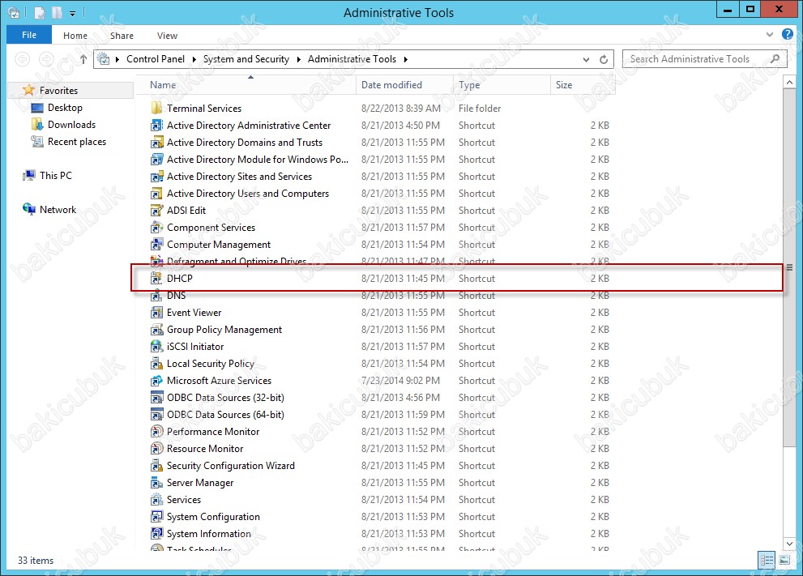Image resolution: width=803 pixels, height=576 pixels.
Task: Select the DHCP shortcut icon
Action: pyautogui.click(x=156, y=279)
